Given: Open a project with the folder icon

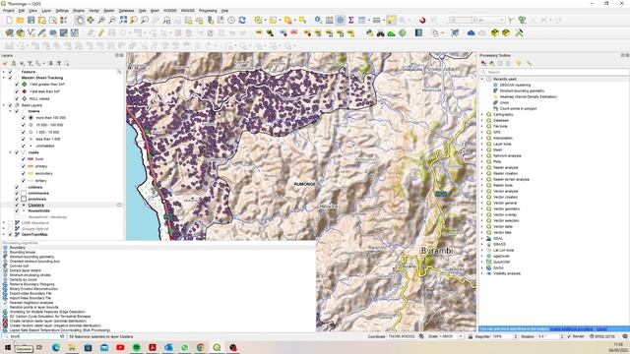Looking at the screenshot, I should click(20, 20).
